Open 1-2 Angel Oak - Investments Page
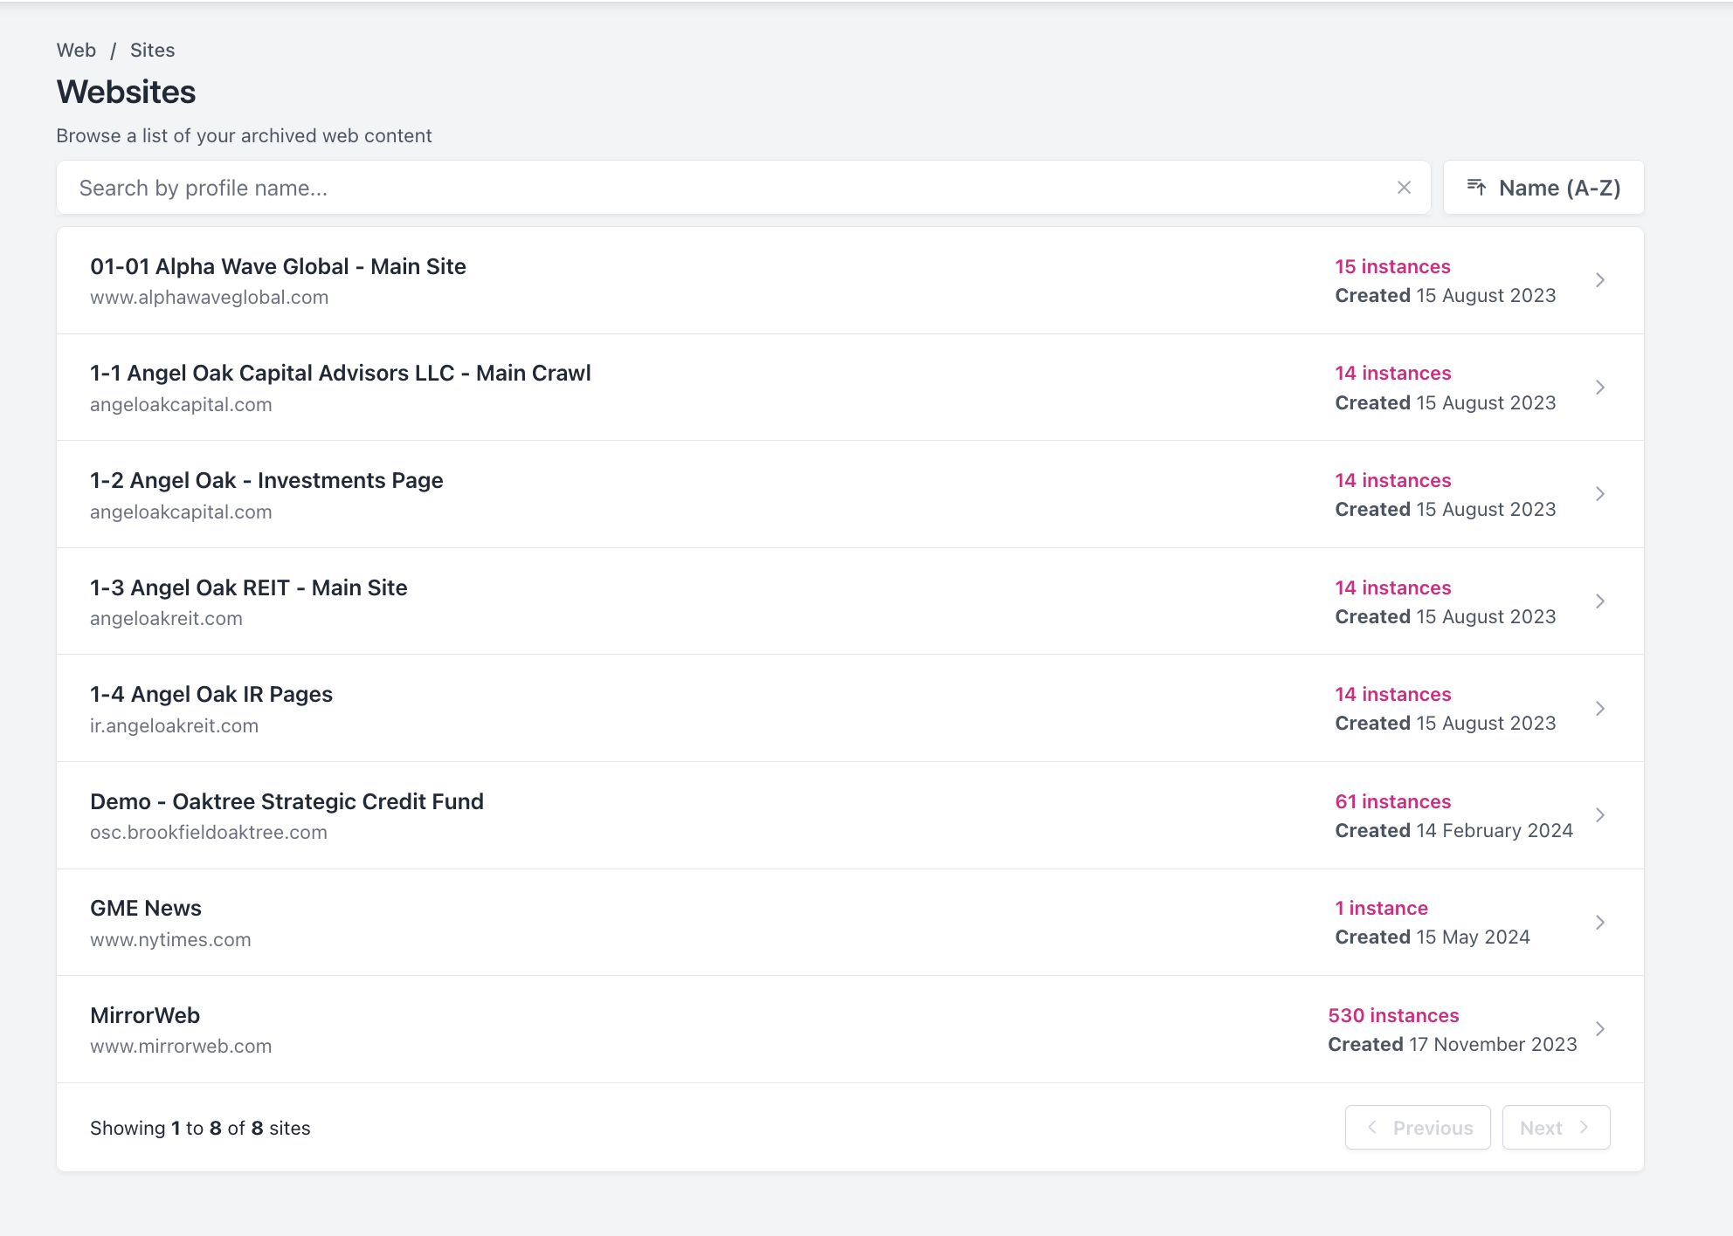 click(266, 480)
